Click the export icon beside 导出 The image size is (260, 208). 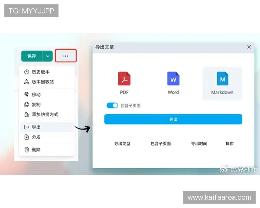click(26, 127)
